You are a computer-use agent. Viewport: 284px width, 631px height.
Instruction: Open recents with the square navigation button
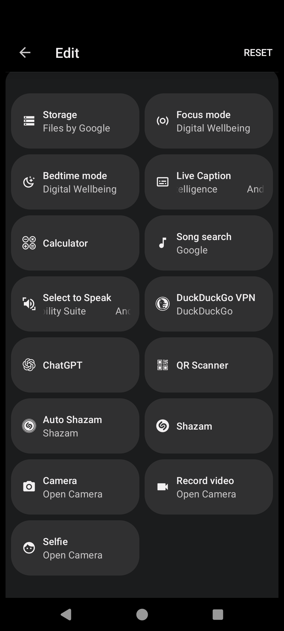point(218,615)
